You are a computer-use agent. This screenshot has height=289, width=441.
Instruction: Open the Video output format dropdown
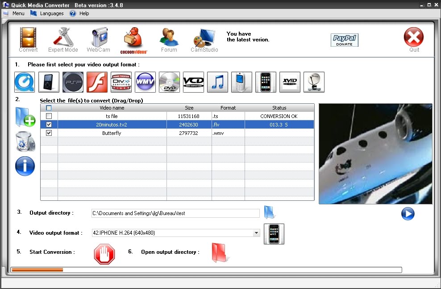tap(256, 232)
